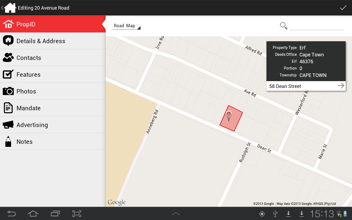Click the Photos camera icon
Image resolution: width=352 pixels, height=220 pixels.
8,91
